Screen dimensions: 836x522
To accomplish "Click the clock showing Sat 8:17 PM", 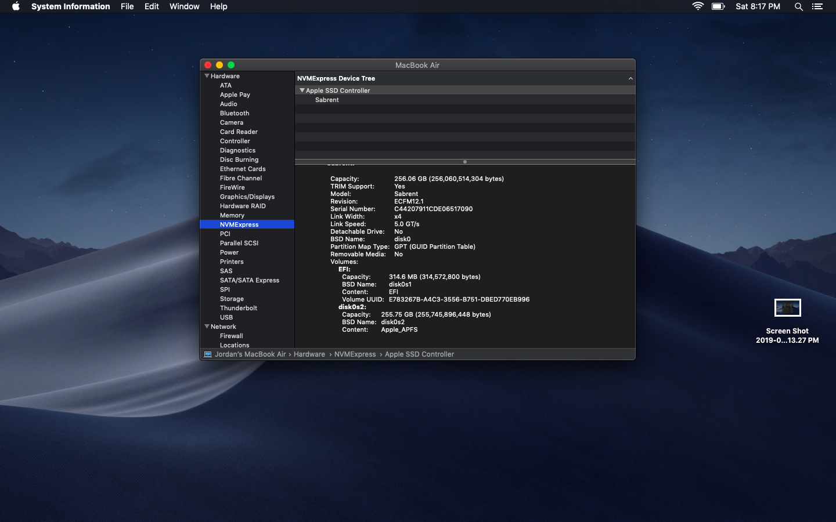I will tap(758, 6).
